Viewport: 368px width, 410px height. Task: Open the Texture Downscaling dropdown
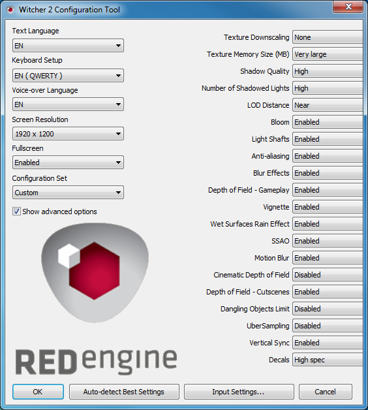coord(328,37)
